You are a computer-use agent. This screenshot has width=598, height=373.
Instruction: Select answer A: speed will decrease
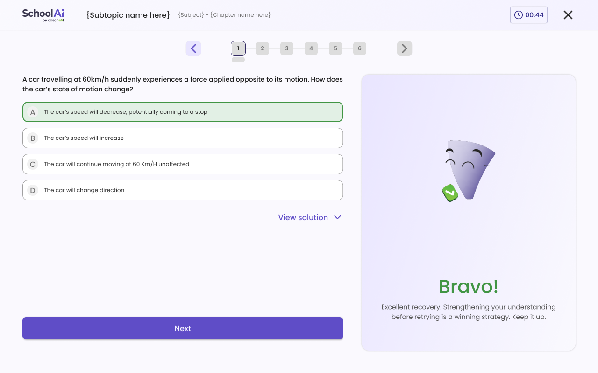click(x=183, y=112)
